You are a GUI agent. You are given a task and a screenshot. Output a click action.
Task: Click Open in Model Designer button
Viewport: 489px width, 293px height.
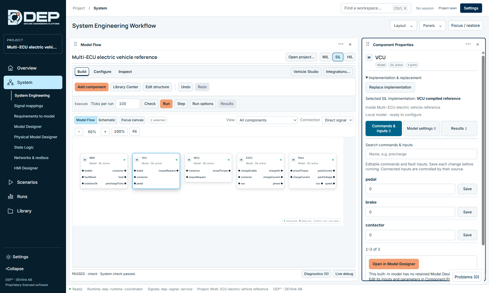click(x=394, y=264)
